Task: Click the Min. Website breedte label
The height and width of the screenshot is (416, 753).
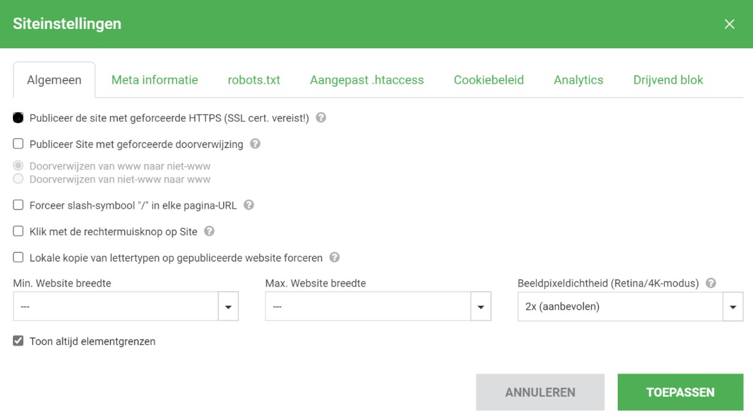Action: (x=62, y=283)
